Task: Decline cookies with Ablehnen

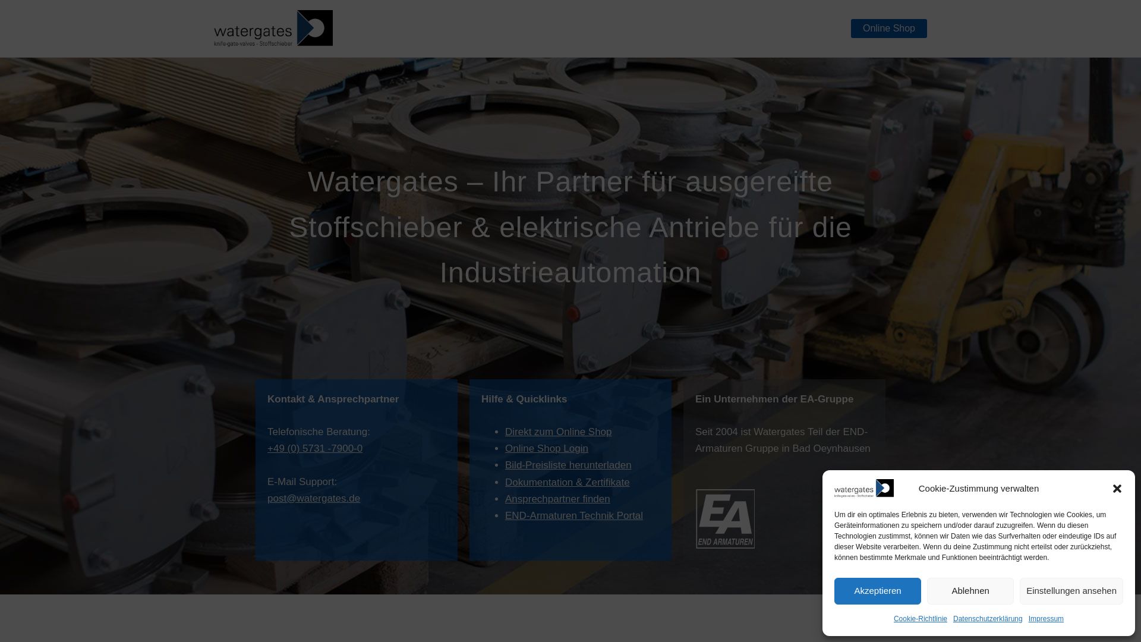Action: tap(970, 591)
